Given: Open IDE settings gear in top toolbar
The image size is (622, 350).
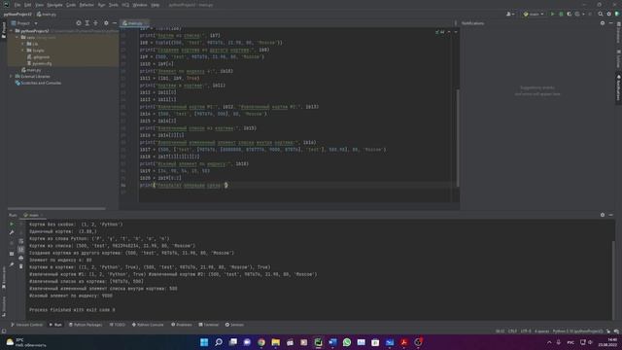Looking at the screenshot, I should [609, 14].
